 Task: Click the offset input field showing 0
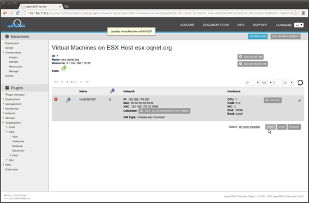(x=278, y=83)
